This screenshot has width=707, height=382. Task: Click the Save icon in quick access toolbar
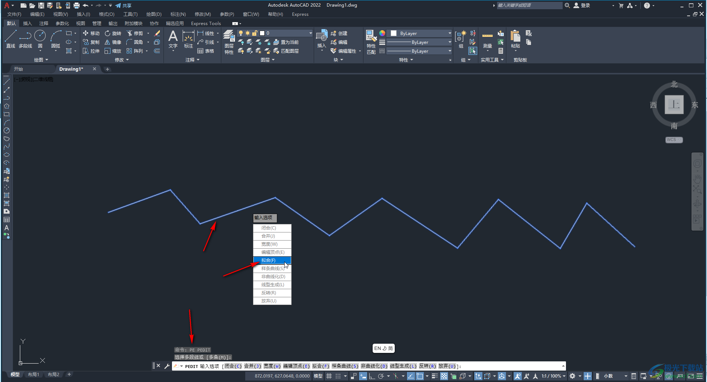pyautogui.click(x=41, y=5)
